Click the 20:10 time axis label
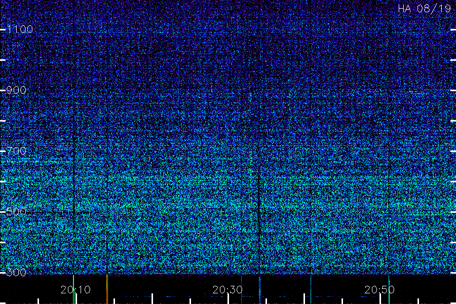 pos(75,290)
